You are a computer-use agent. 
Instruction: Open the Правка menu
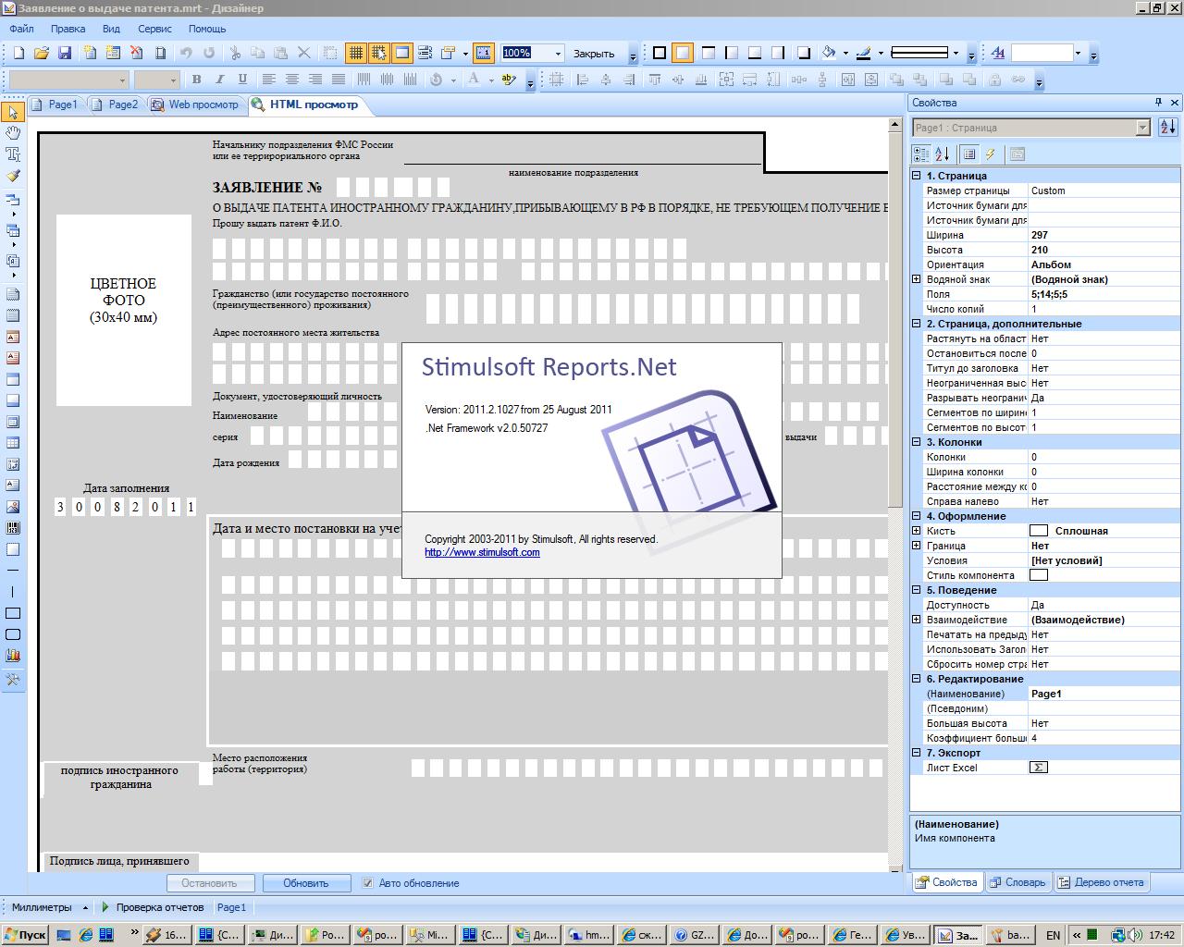(x=68, y=29)
